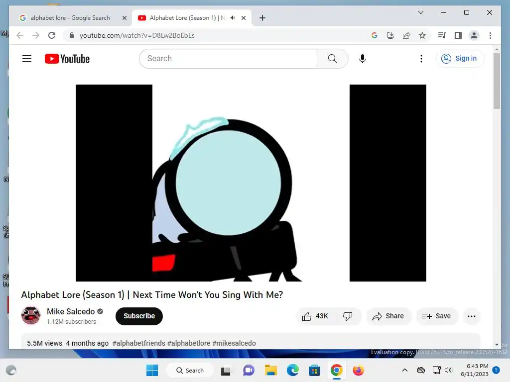Viewport: 510px width, 382px height.
Task: Open File Explorer from taskbar
Action: click(270, 370)
